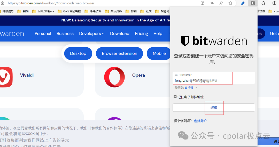Screen dimensions: 279x147
Task: Expand the Developers dropdown menu
Action: 92,34
